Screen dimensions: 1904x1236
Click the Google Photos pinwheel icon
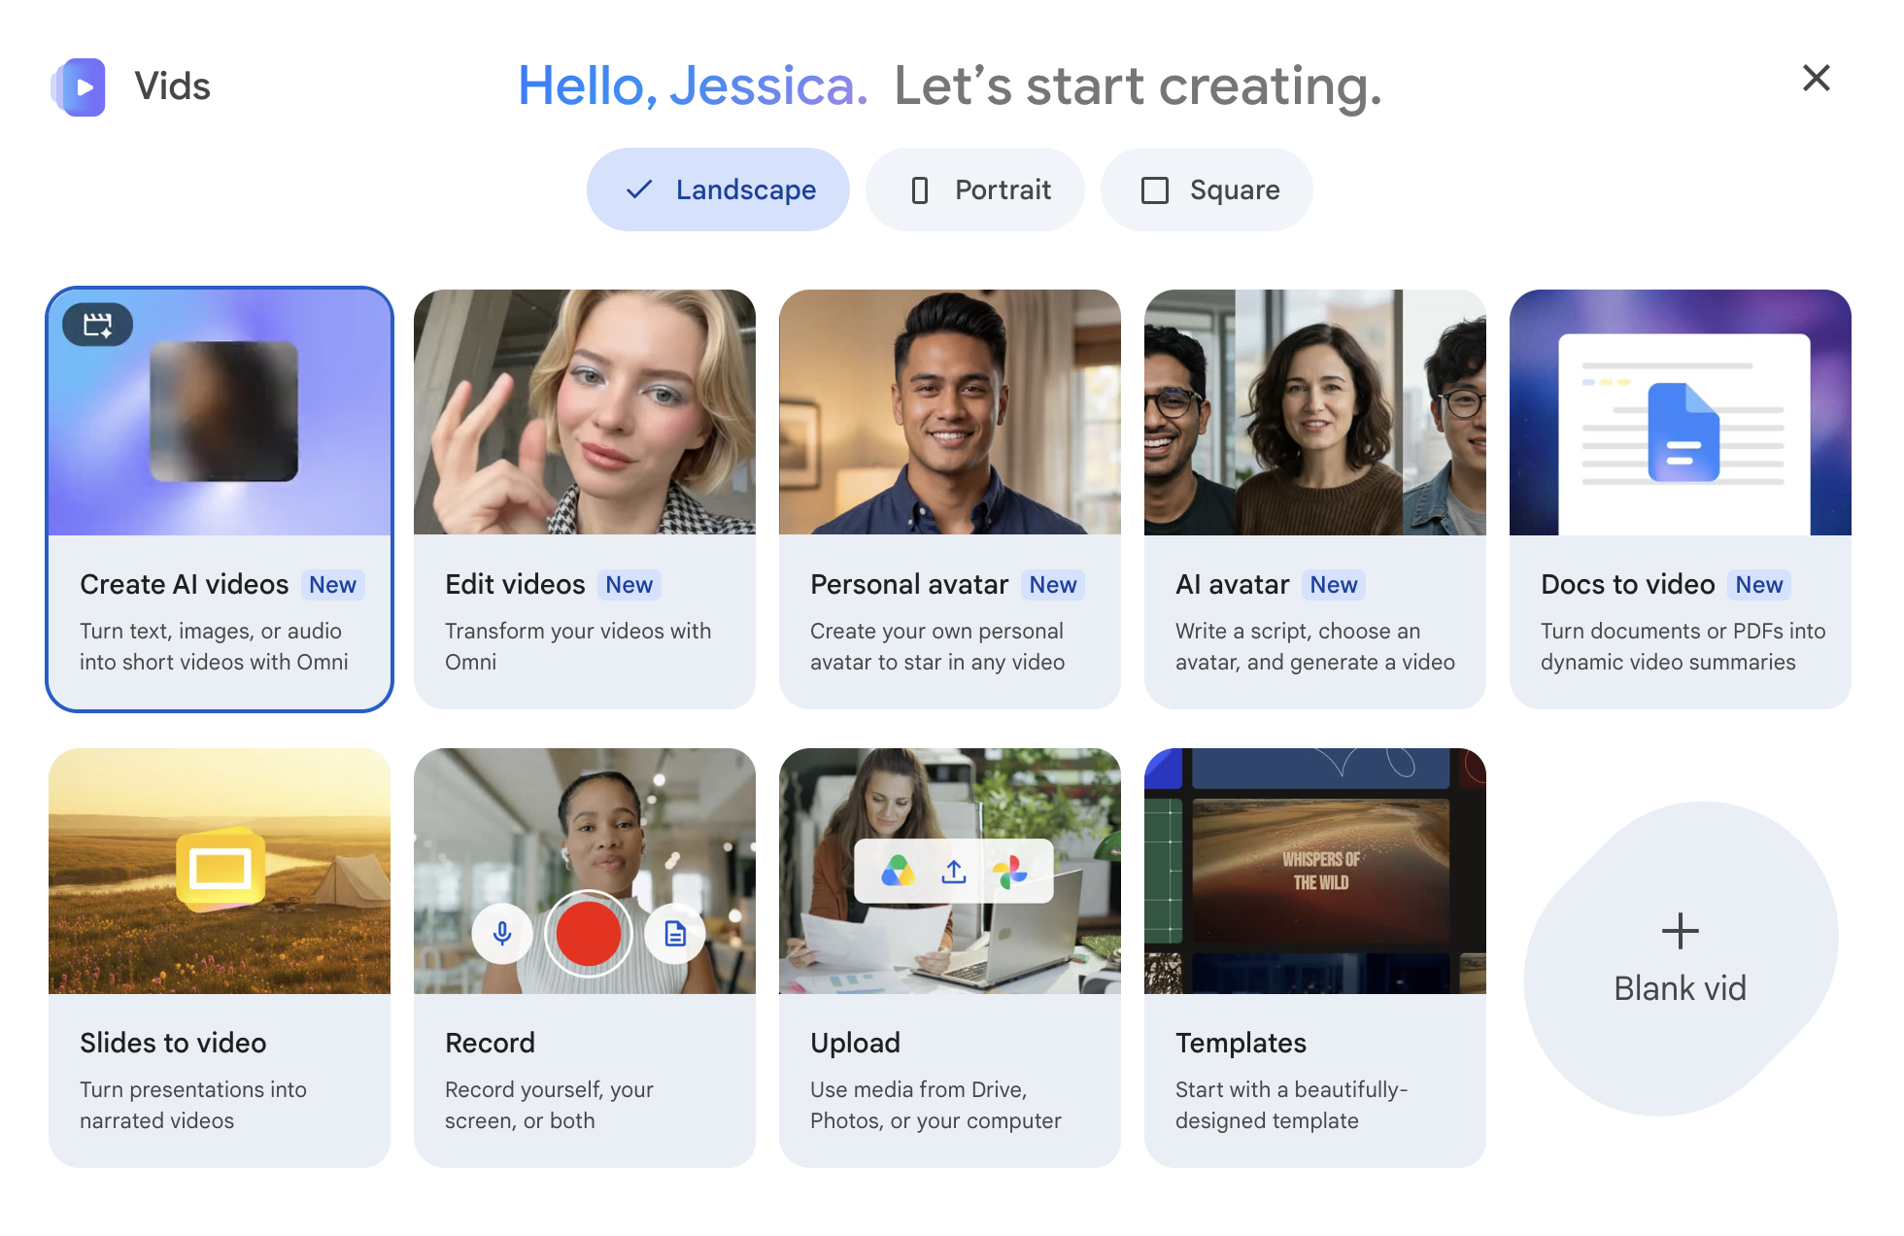tap(1010, 872)
